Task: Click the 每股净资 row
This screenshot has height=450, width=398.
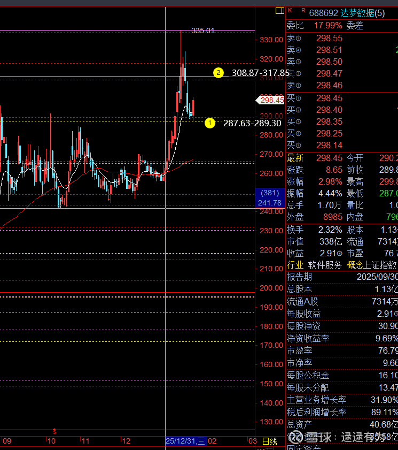Action: pyautogui.click(x=342, y=326)
